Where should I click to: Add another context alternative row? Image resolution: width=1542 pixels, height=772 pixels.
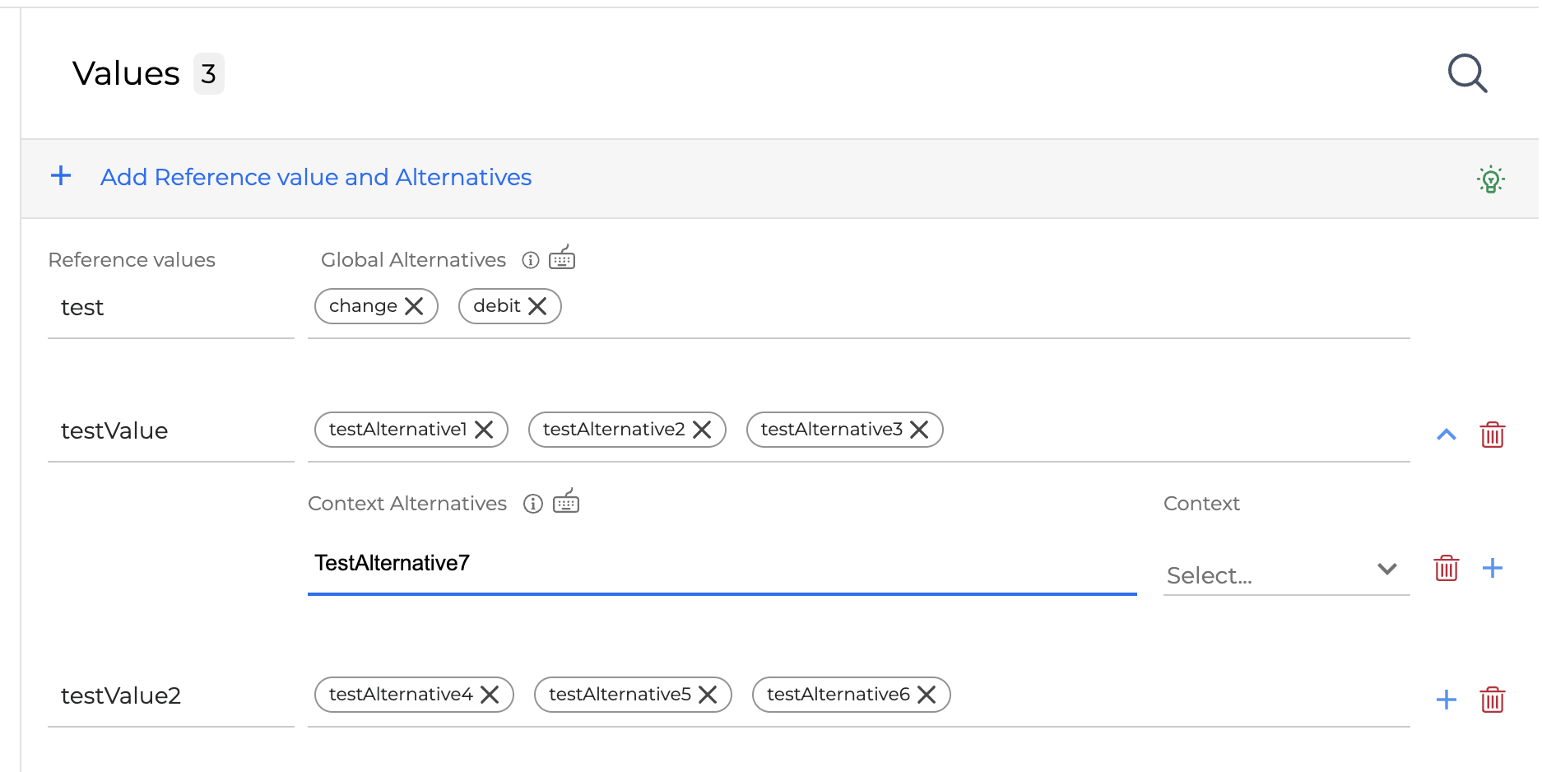click(1492, 568)
